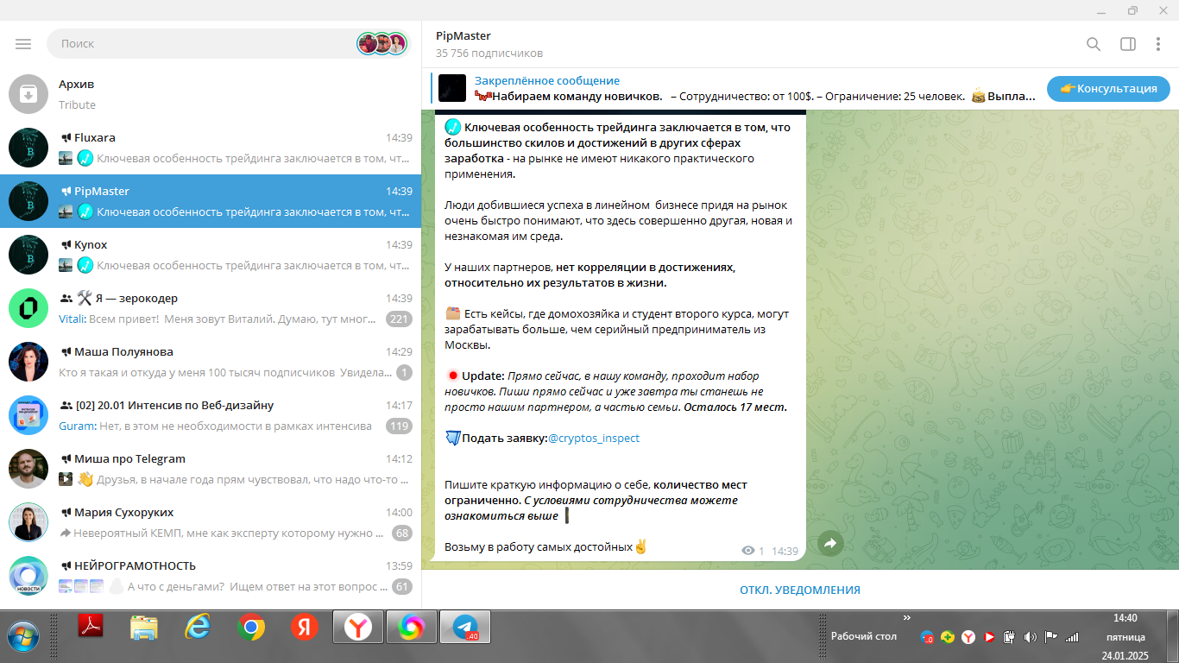Screen dimensions: 1179x663
Task: Open the volume speaker tray icon
Action: click(1030, 637)
